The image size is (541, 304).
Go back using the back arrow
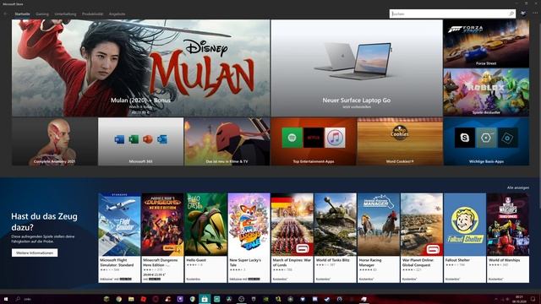click(x=6, y=14)
